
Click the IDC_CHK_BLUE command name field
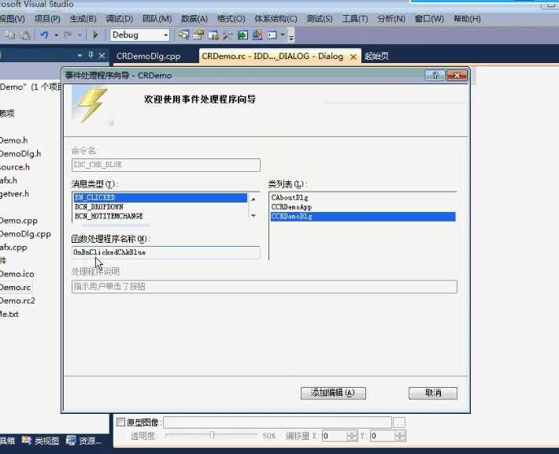point(166,165)
